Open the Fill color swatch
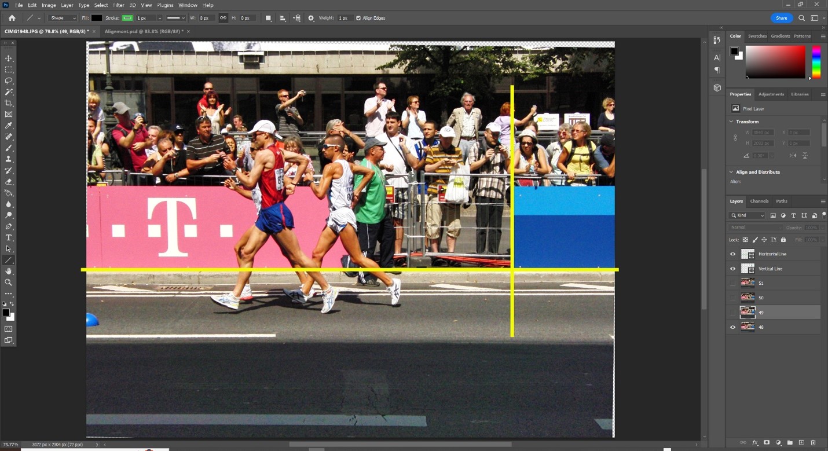The image size is (828, 451). tap(97, 18)
